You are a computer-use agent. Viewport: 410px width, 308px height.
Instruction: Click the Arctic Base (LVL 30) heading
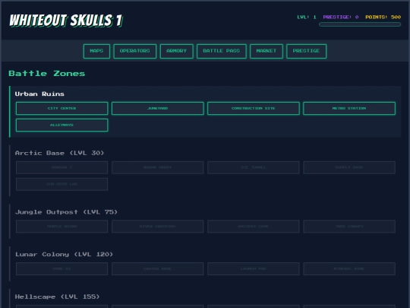click(59, 153)
